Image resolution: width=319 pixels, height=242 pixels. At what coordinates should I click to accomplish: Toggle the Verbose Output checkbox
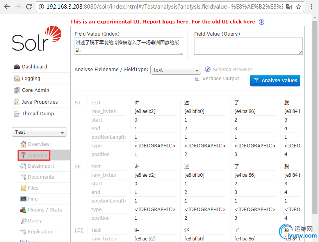197,79
